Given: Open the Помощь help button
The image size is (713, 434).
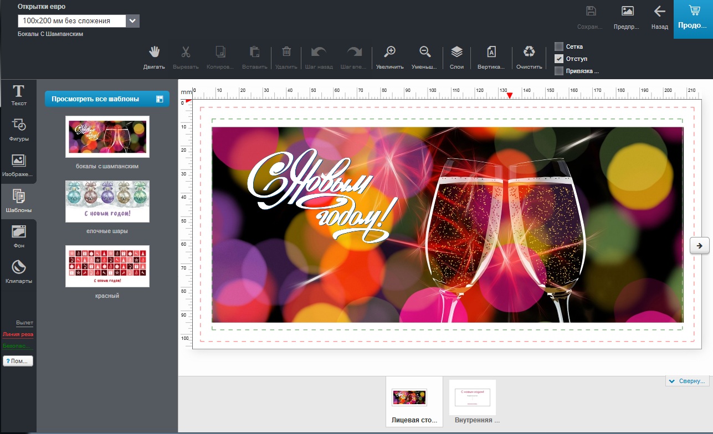Looking at the screenshot, I should [18, 361].
